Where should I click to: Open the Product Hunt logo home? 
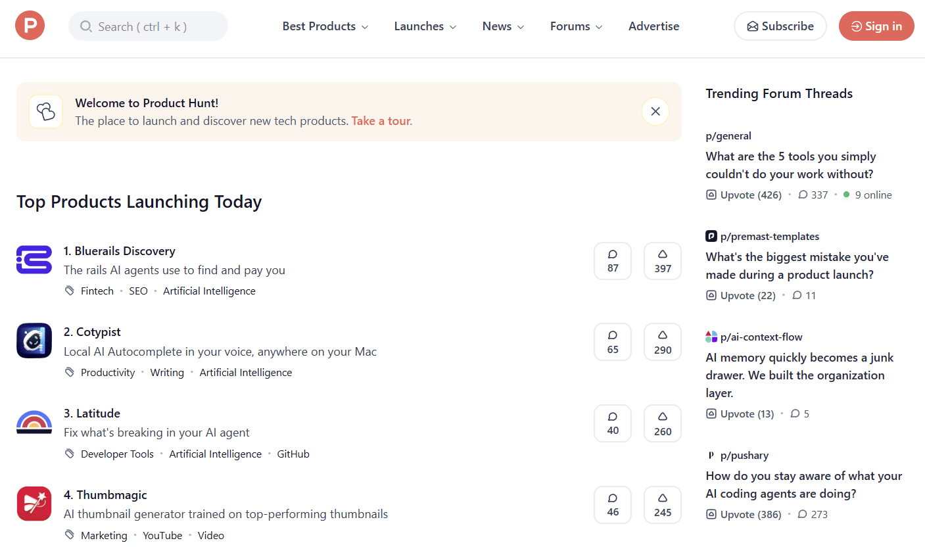pyautogui.click(x=30, y=26)
